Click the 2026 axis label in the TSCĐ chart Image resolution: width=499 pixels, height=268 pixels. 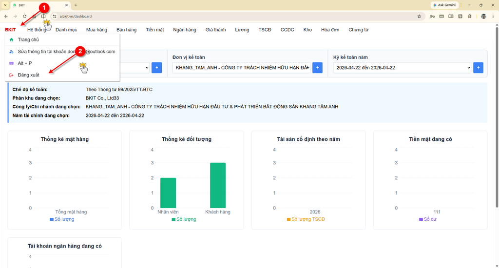pos(315,212)
